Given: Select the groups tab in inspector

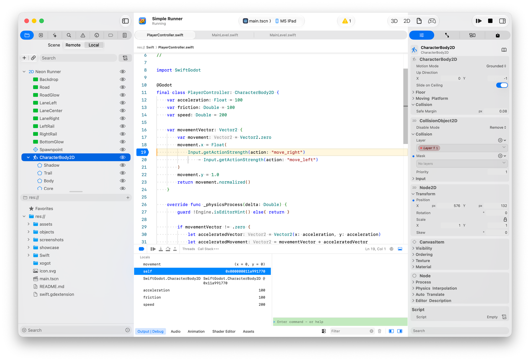Looking at the screenshot, I should (x=472, y=35).
